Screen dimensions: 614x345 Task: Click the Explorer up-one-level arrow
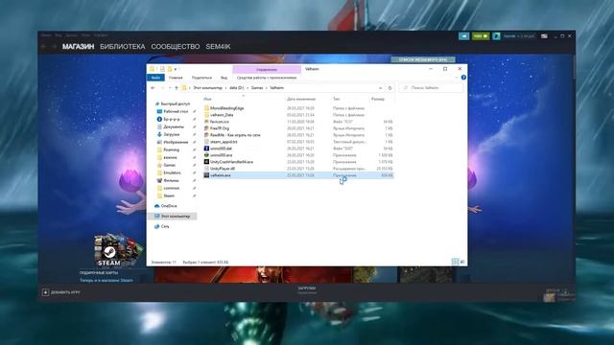click(177, 88)
